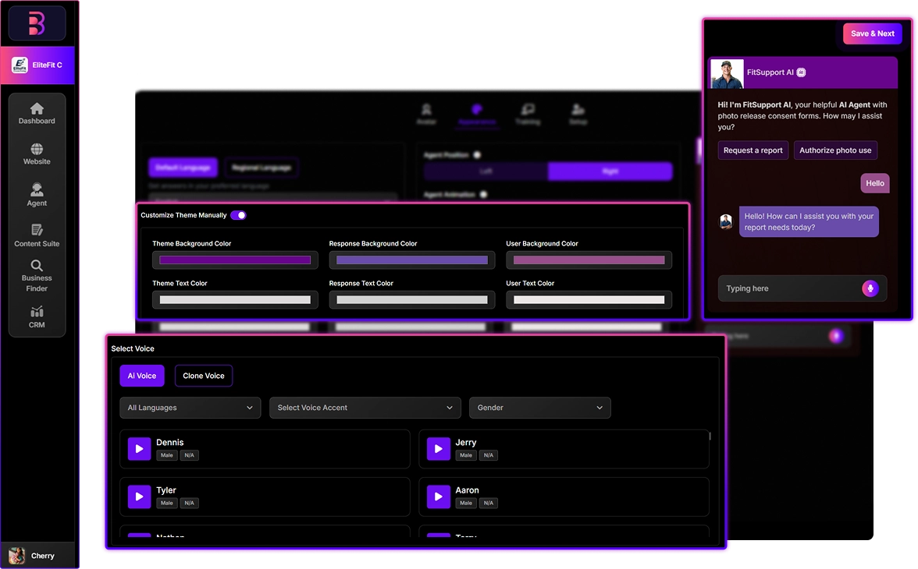Click the microphone icon in chat input
Screen dimensions: 918x569
(x=870, y=288)
